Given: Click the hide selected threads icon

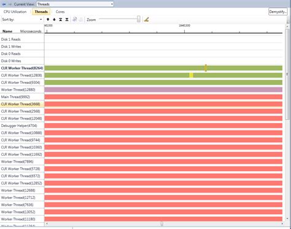Looking at the screenshot, I should pyautogui.click(x=75, y=19).
